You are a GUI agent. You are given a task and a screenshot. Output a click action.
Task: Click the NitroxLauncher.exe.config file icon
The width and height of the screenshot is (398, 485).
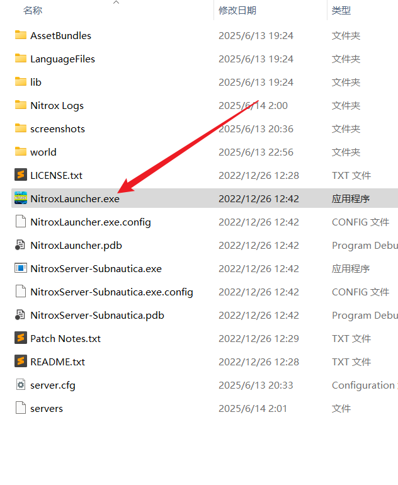coord(21,222)
